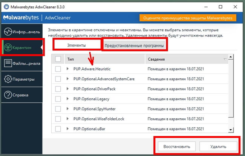Sort by the Сведения column header

tap(187, 59)
